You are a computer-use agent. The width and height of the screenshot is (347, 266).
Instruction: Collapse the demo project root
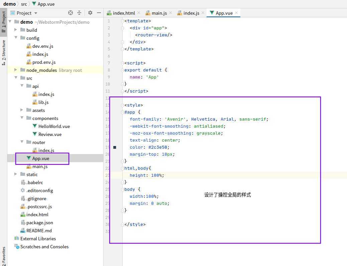pos(10,21)
